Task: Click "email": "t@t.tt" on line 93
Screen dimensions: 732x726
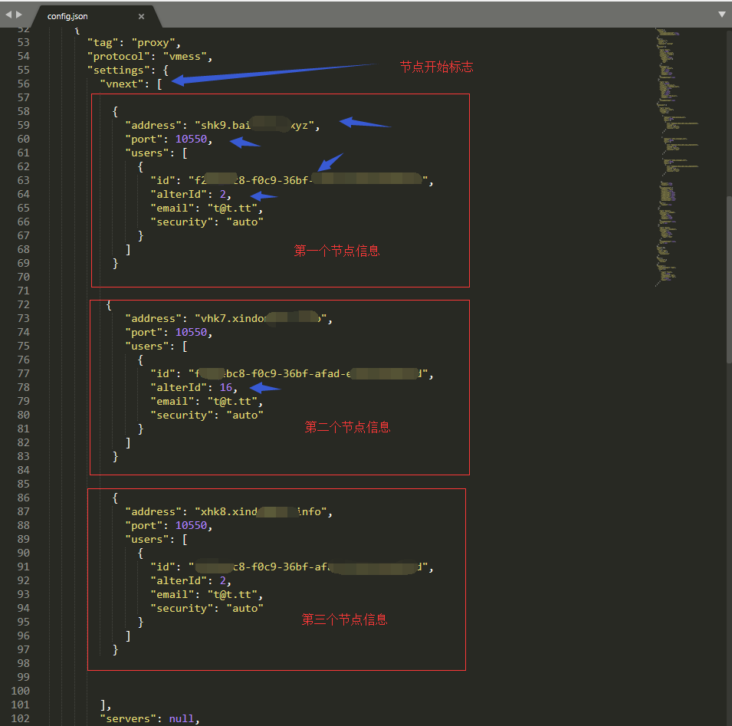Action: [206, 595]
